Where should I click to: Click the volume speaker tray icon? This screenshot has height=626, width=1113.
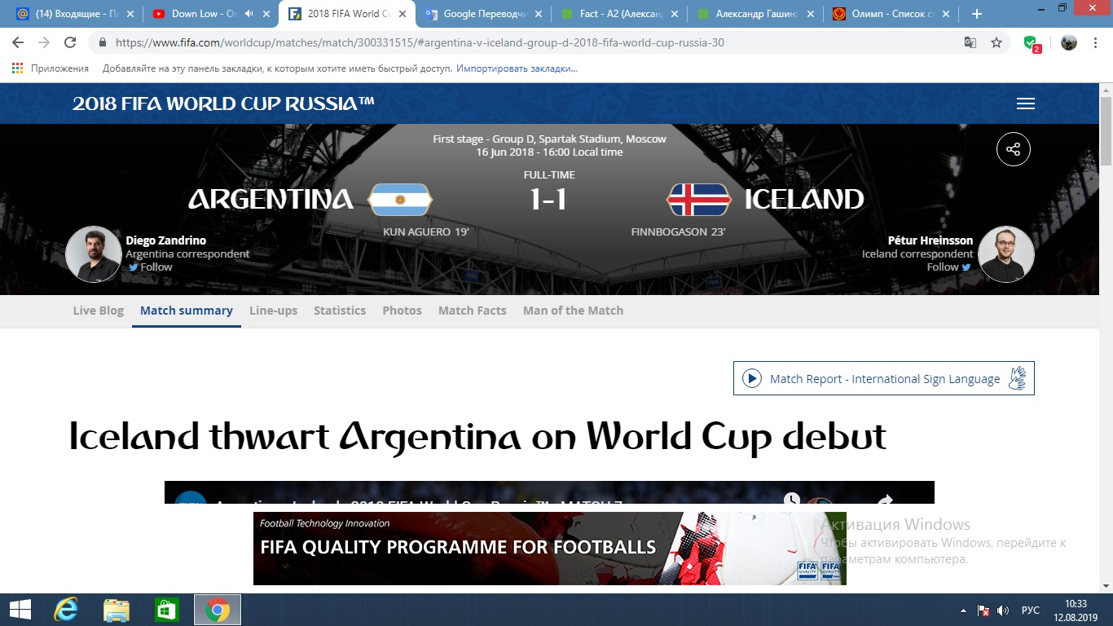pos(1002,611)
